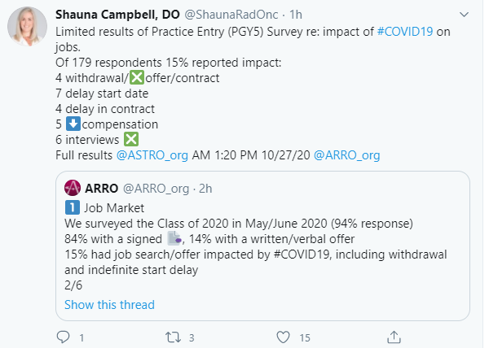
Task: Click the cross mark emoji after interviews
Action: (x=130, y=139)
